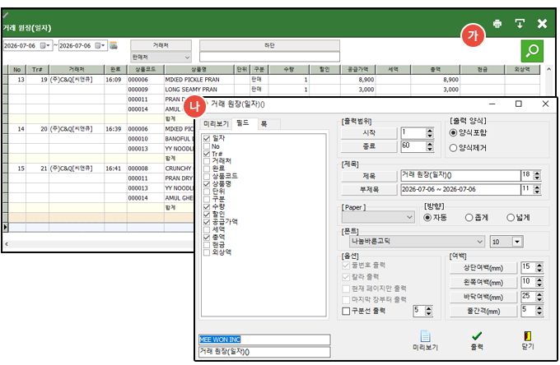Uncheck the 일자 field checkbox
Image resolution: width=560 pixels, height=365 pixels.
[207, 138]
